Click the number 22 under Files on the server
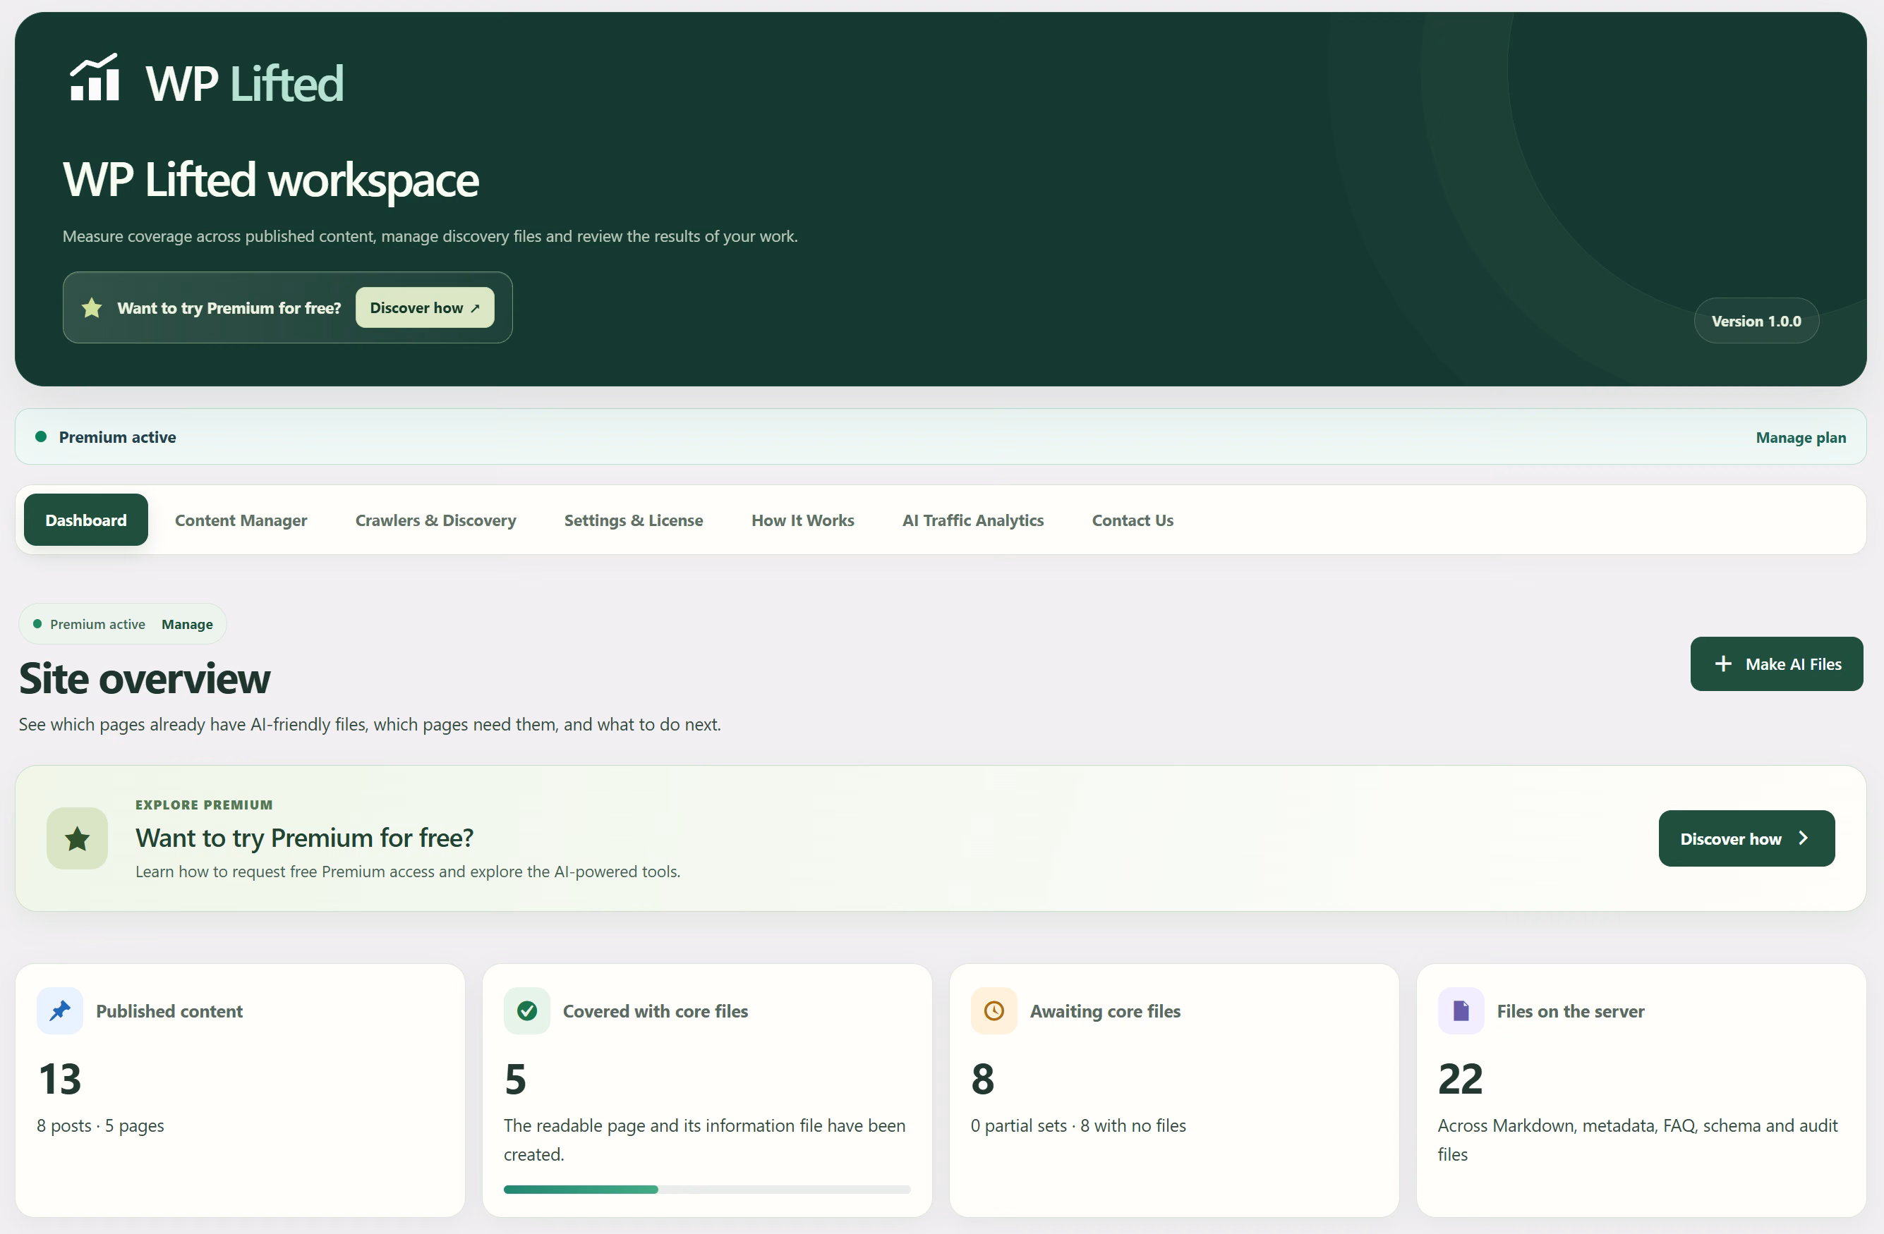This screenshot has width=1884, height=1234. pyautogui.click(x=1461, y=1079)
